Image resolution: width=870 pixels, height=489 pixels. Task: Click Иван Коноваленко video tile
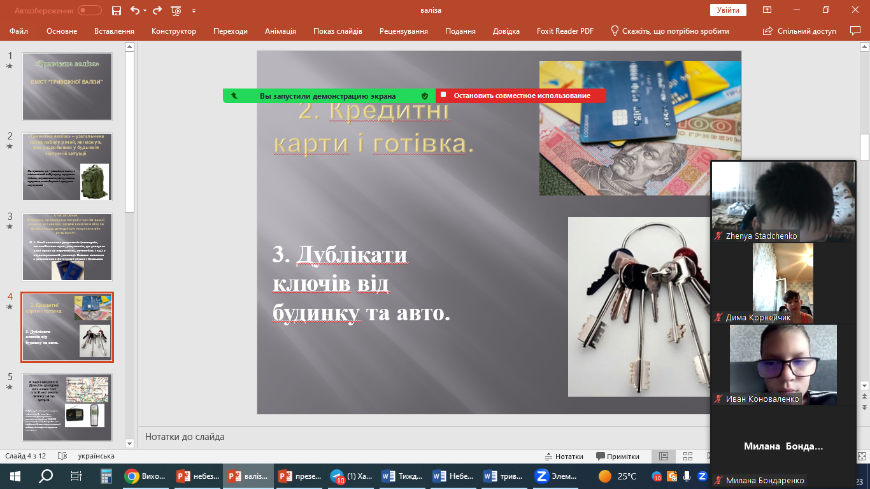click(x=783, y=364)
